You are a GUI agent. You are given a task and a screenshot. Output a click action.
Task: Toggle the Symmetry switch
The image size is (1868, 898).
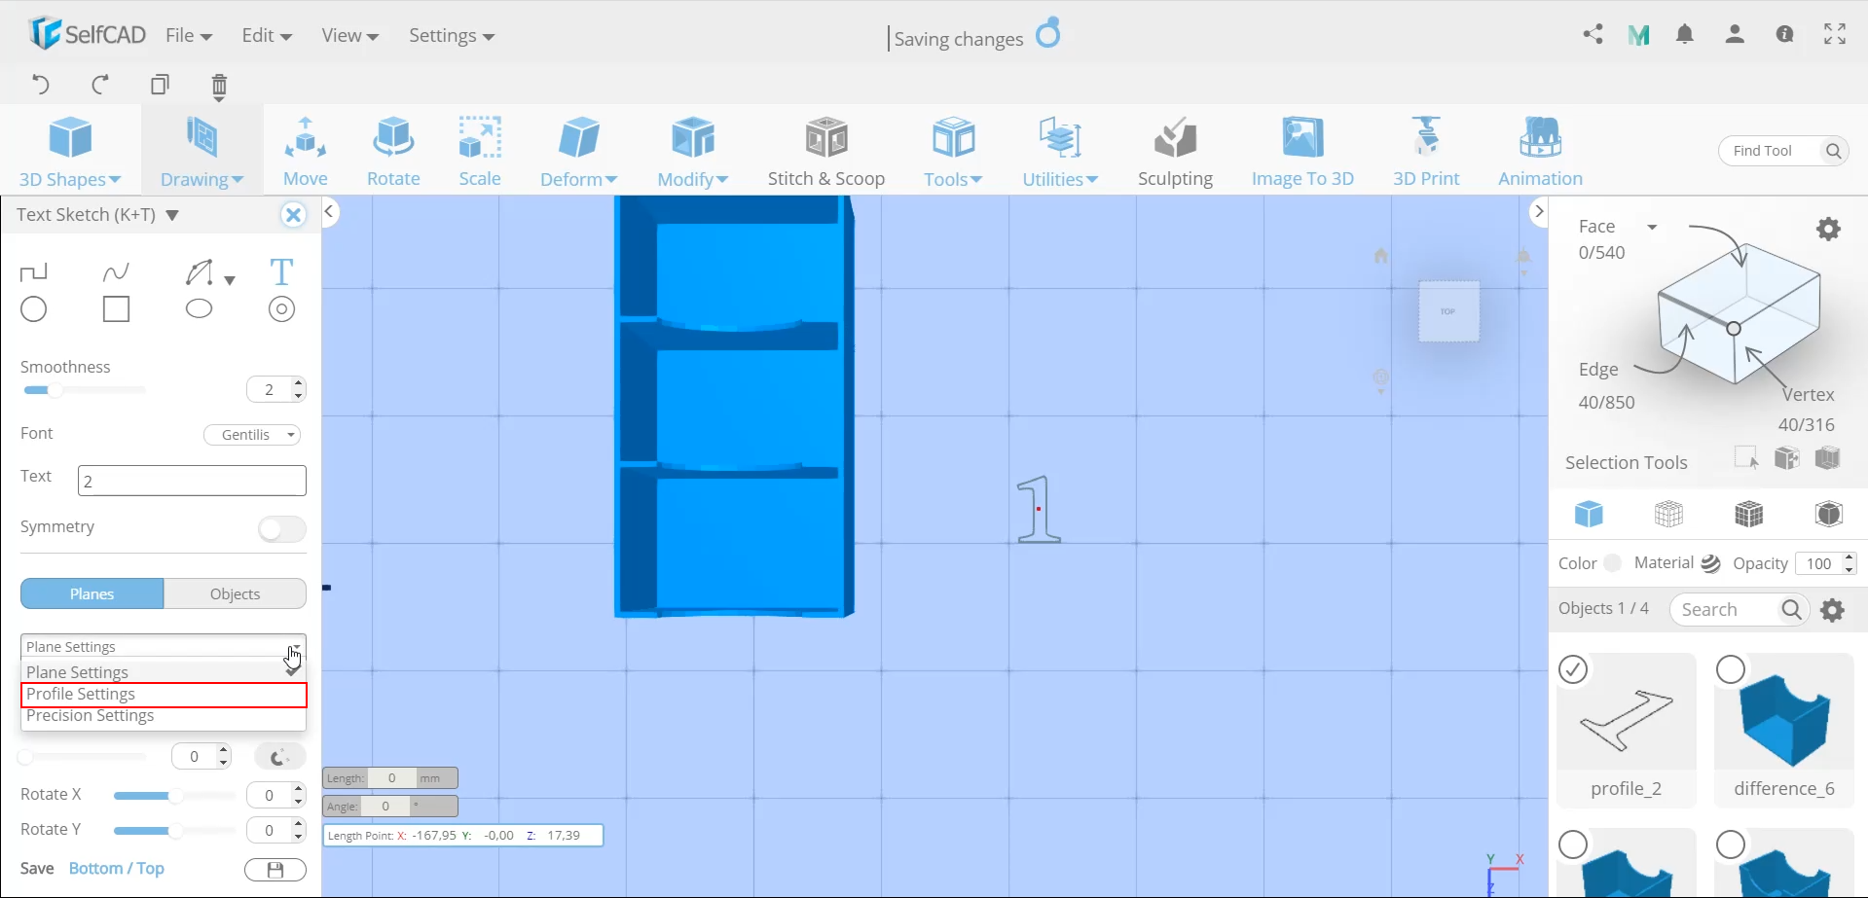[x=282, y=528]
